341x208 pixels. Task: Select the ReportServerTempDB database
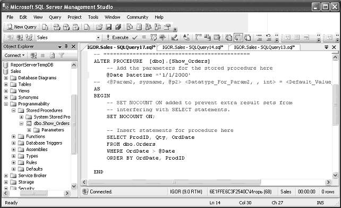[x=32, y=65]
